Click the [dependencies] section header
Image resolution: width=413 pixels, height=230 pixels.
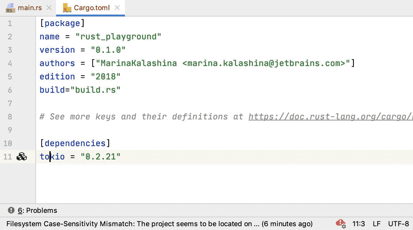click(x=75, y=143)
